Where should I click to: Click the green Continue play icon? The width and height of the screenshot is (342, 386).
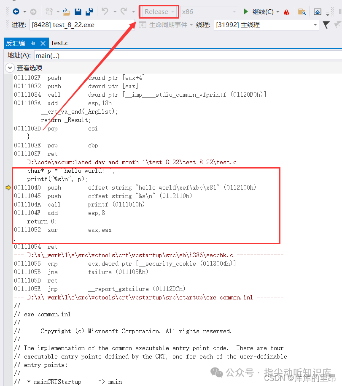[x=245, y=11]
